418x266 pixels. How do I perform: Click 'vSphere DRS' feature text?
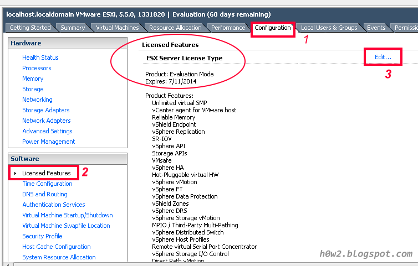coord(170,211)
